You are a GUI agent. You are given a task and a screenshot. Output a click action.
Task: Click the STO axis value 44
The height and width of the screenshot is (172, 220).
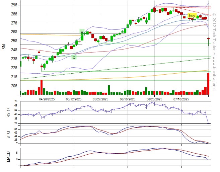(x=16, y=136)
